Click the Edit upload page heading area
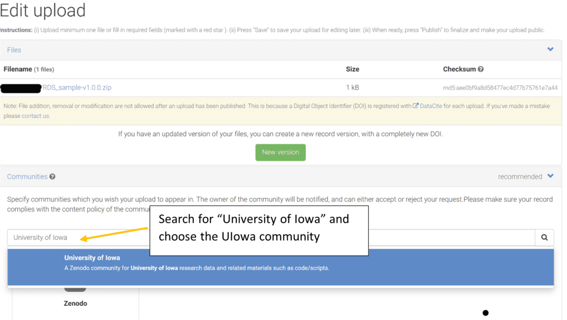This screenshot has height=320, width=567. coord(43,11)
